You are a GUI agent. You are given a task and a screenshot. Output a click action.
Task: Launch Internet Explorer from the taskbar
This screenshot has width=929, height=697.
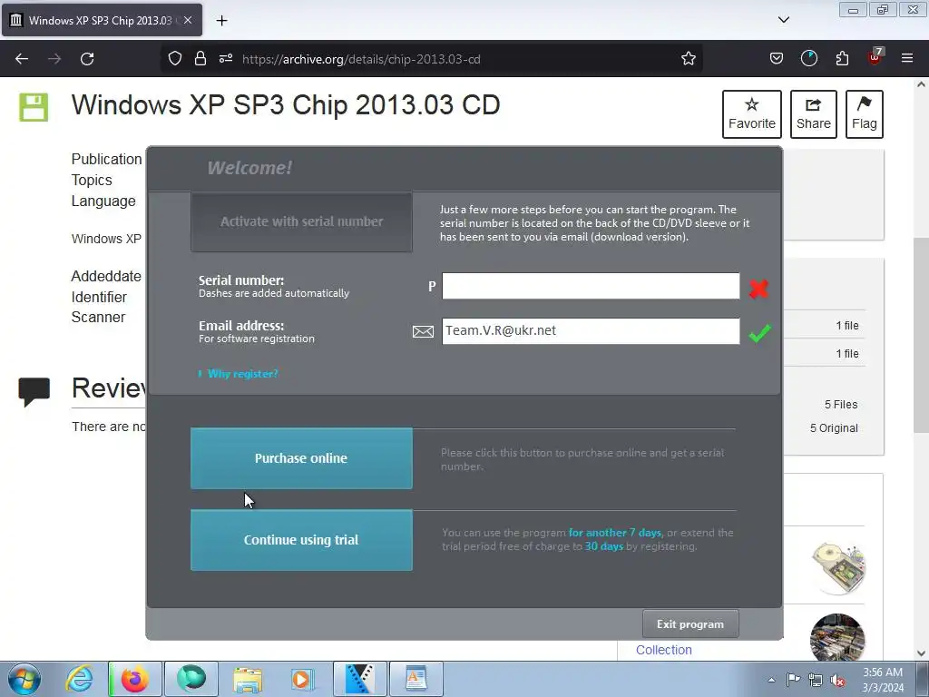point(80,679)
